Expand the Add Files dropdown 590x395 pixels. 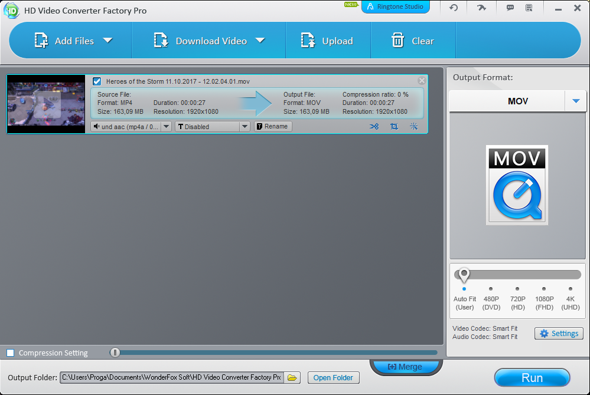107,41
